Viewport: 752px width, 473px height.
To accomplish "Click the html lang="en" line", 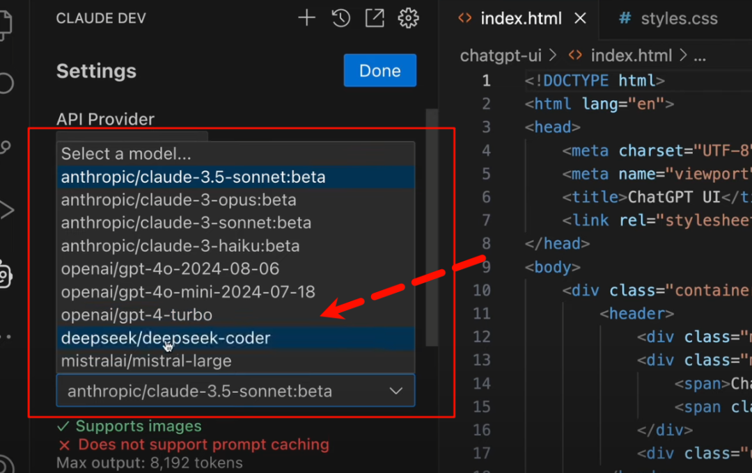I will click(600, 104).
